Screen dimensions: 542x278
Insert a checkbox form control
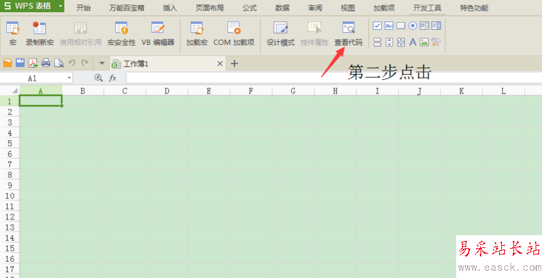377,26
